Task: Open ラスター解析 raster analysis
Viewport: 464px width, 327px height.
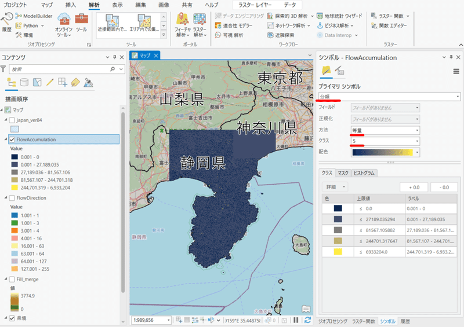Action: [200, 25]
